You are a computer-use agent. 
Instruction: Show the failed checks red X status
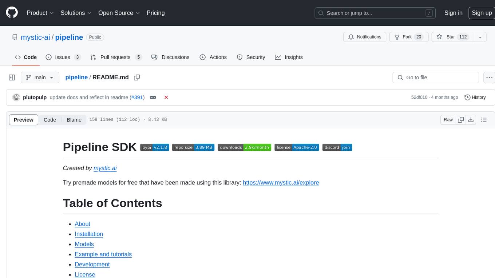coord(166,98)
